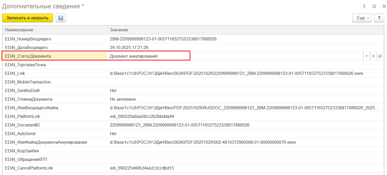Viewport: 387px width, 175px height.
Task: Select the EDiN_CancelPlatformLink row
Action: pyautogui.click(x=29, y=168)
